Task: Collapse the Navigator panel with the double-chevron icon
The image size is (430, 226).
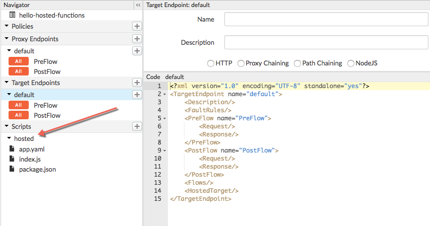Action: click(138, 5)
